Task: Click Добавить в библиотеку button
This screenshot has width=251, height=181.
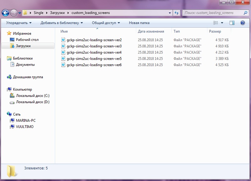Action: [x=61, y=23]
